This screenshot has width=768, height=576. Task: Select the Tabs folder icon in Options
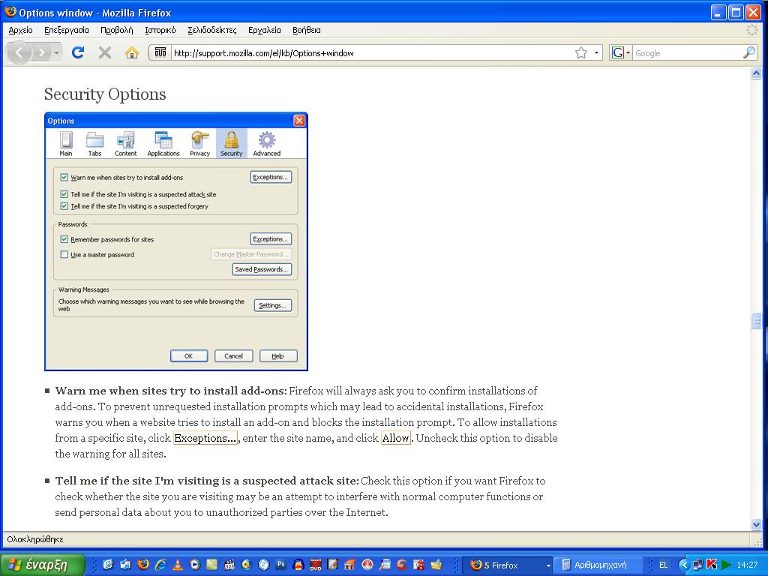tap(94, 143)
